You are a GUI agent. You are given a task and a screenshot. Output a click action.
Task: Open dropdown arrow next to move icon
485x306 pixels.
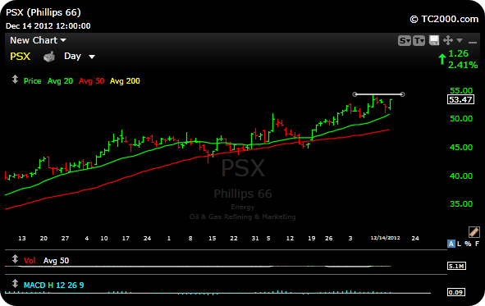460,40
